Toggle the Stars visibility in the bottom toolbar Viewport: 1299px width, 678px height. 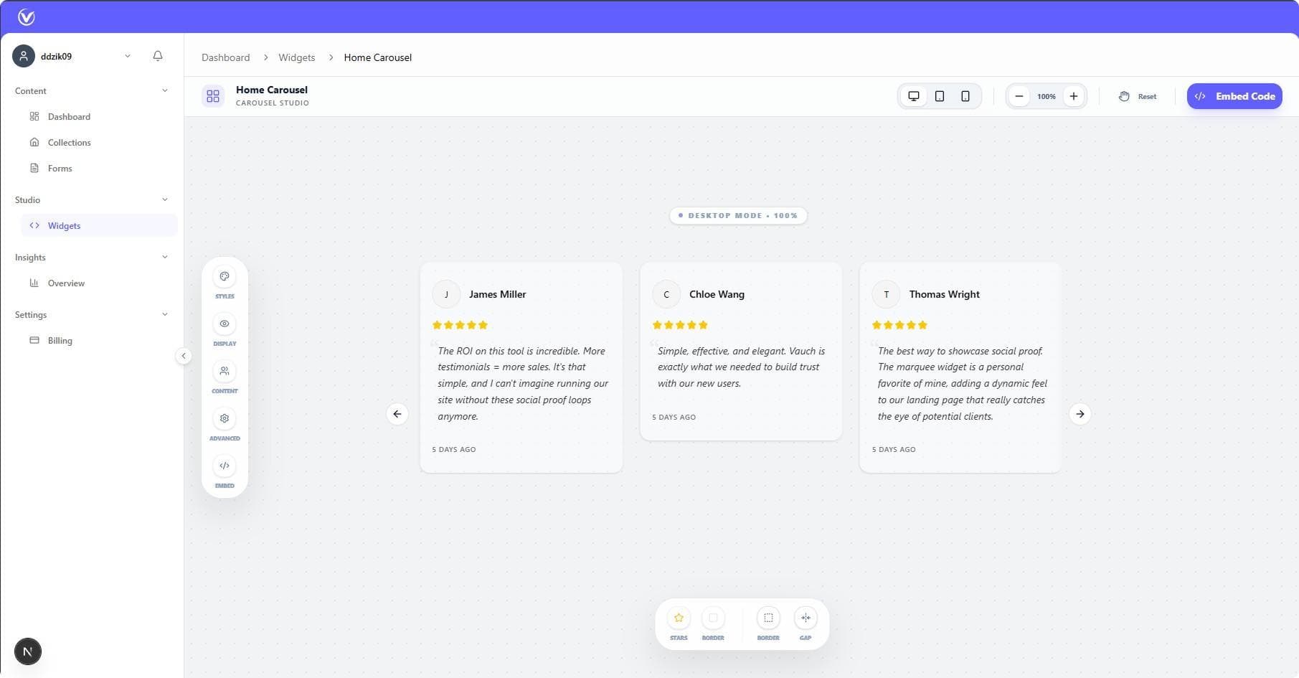coord(678,617)
